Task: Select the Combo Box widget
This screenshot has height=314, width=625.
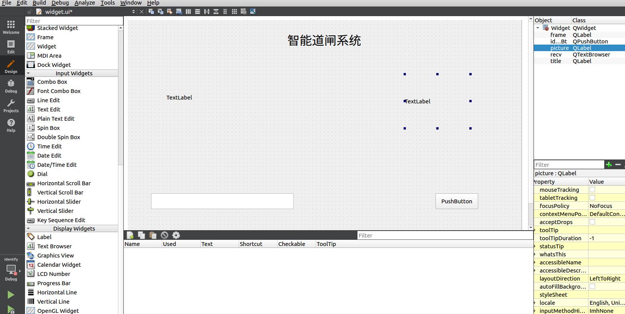Action: pyautogui.click(x=52, y=81)
